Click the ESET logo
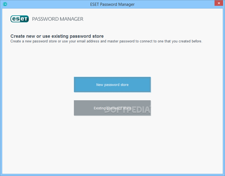Image resolution: width=225 pixels, height=176 pixels. point(20,19)
